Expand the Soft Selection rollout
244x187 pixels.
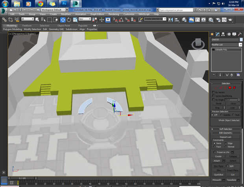(x=226, y=129)
